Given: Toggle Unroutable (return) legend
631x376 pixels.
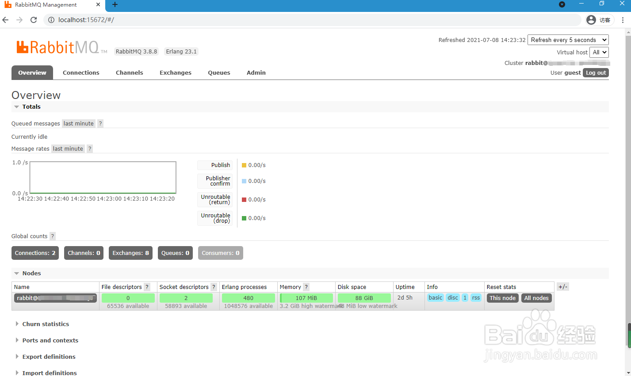Looking at the screenshot, I should (215, 200).
